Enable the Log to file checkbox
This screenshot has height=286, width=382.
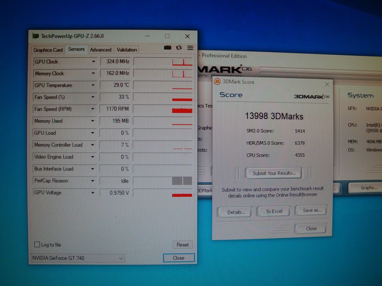tap(37, 244)
